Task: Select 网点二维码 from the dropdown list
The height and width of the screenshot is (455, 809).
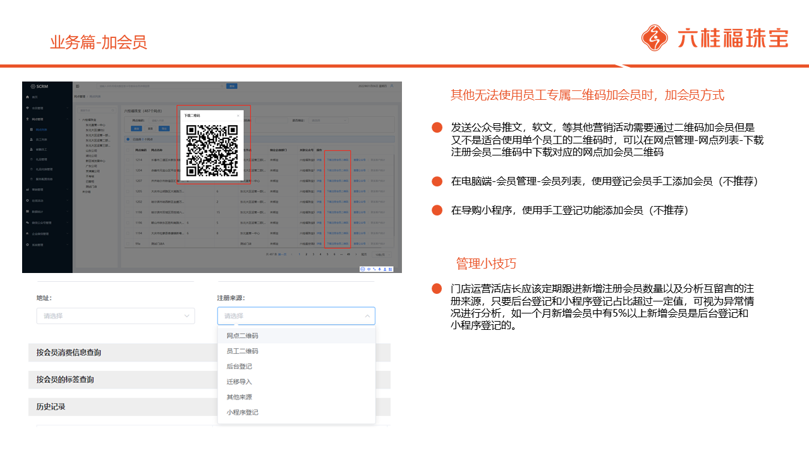Action: (243, 336)
